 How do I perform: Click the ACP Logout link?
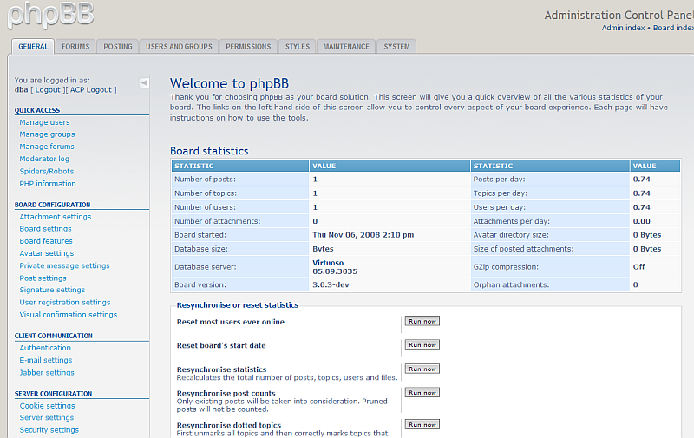[91, 89]
